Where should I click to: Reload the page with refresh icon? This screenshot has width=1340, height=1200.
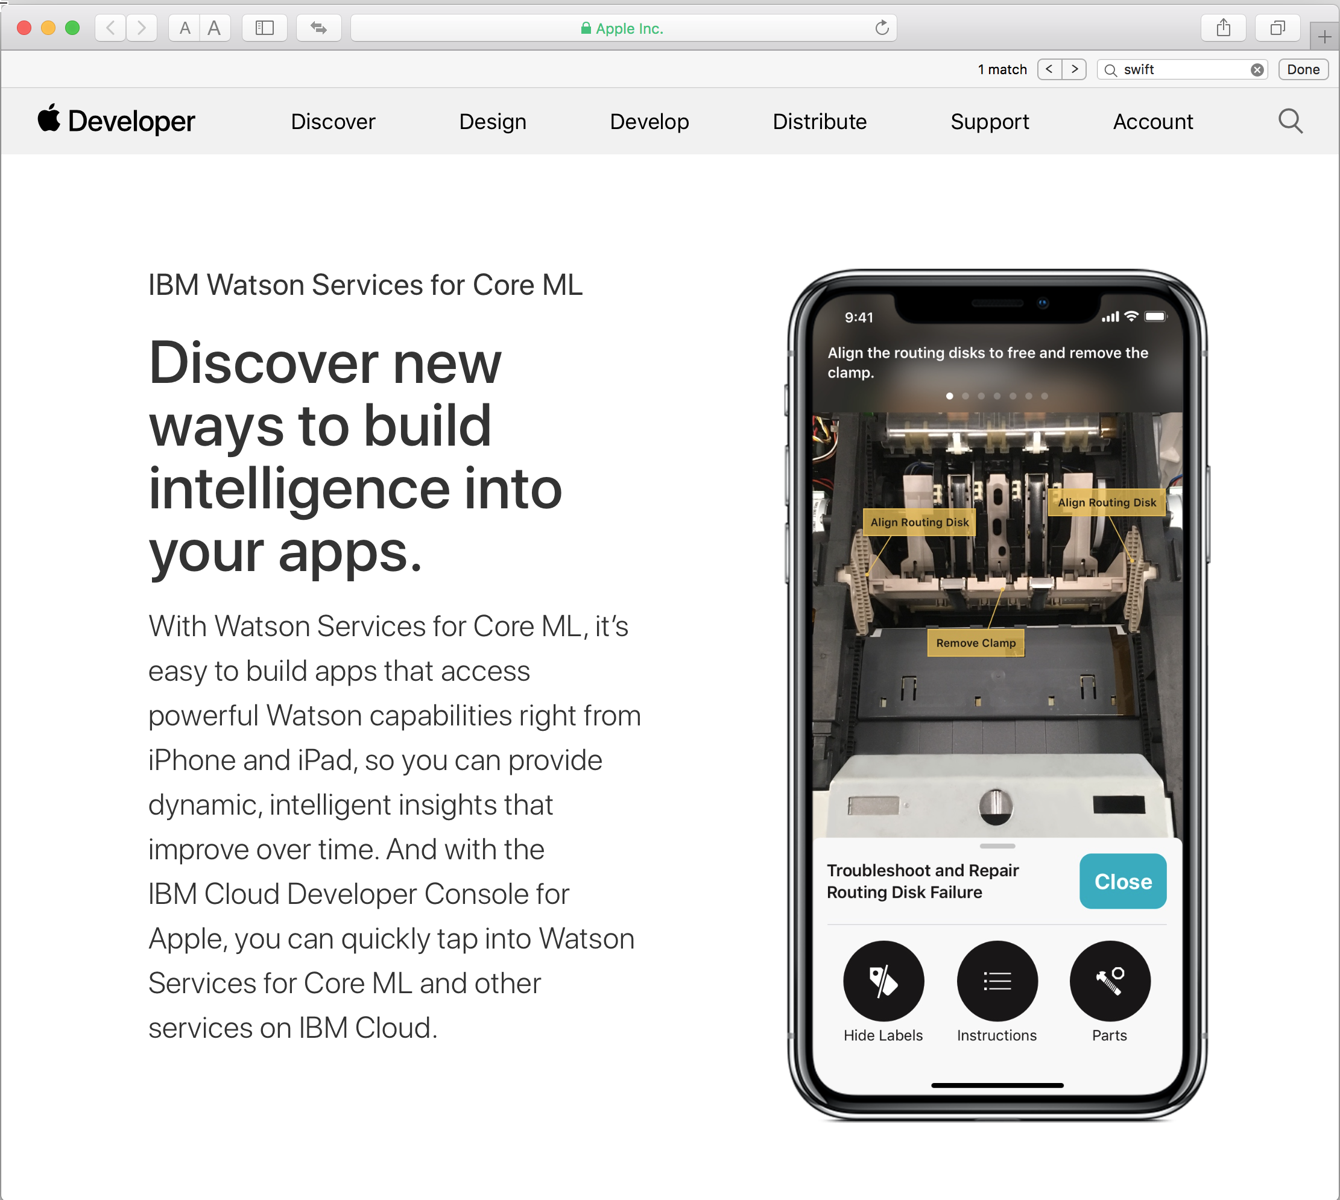click(x=882, y=28)
